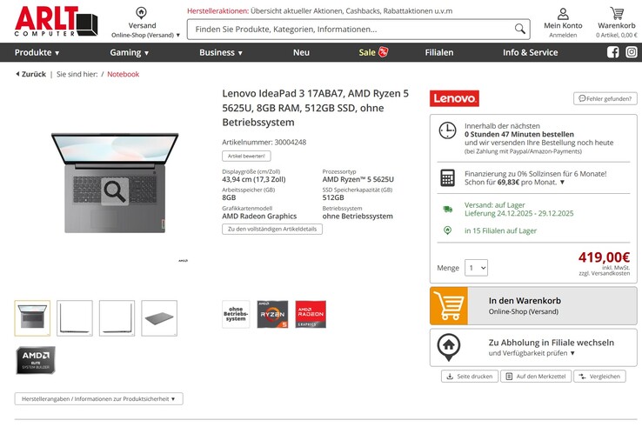642x427 pixels.
Task: Click the Sale percent badge icon
Action: (x=384, y=52)
